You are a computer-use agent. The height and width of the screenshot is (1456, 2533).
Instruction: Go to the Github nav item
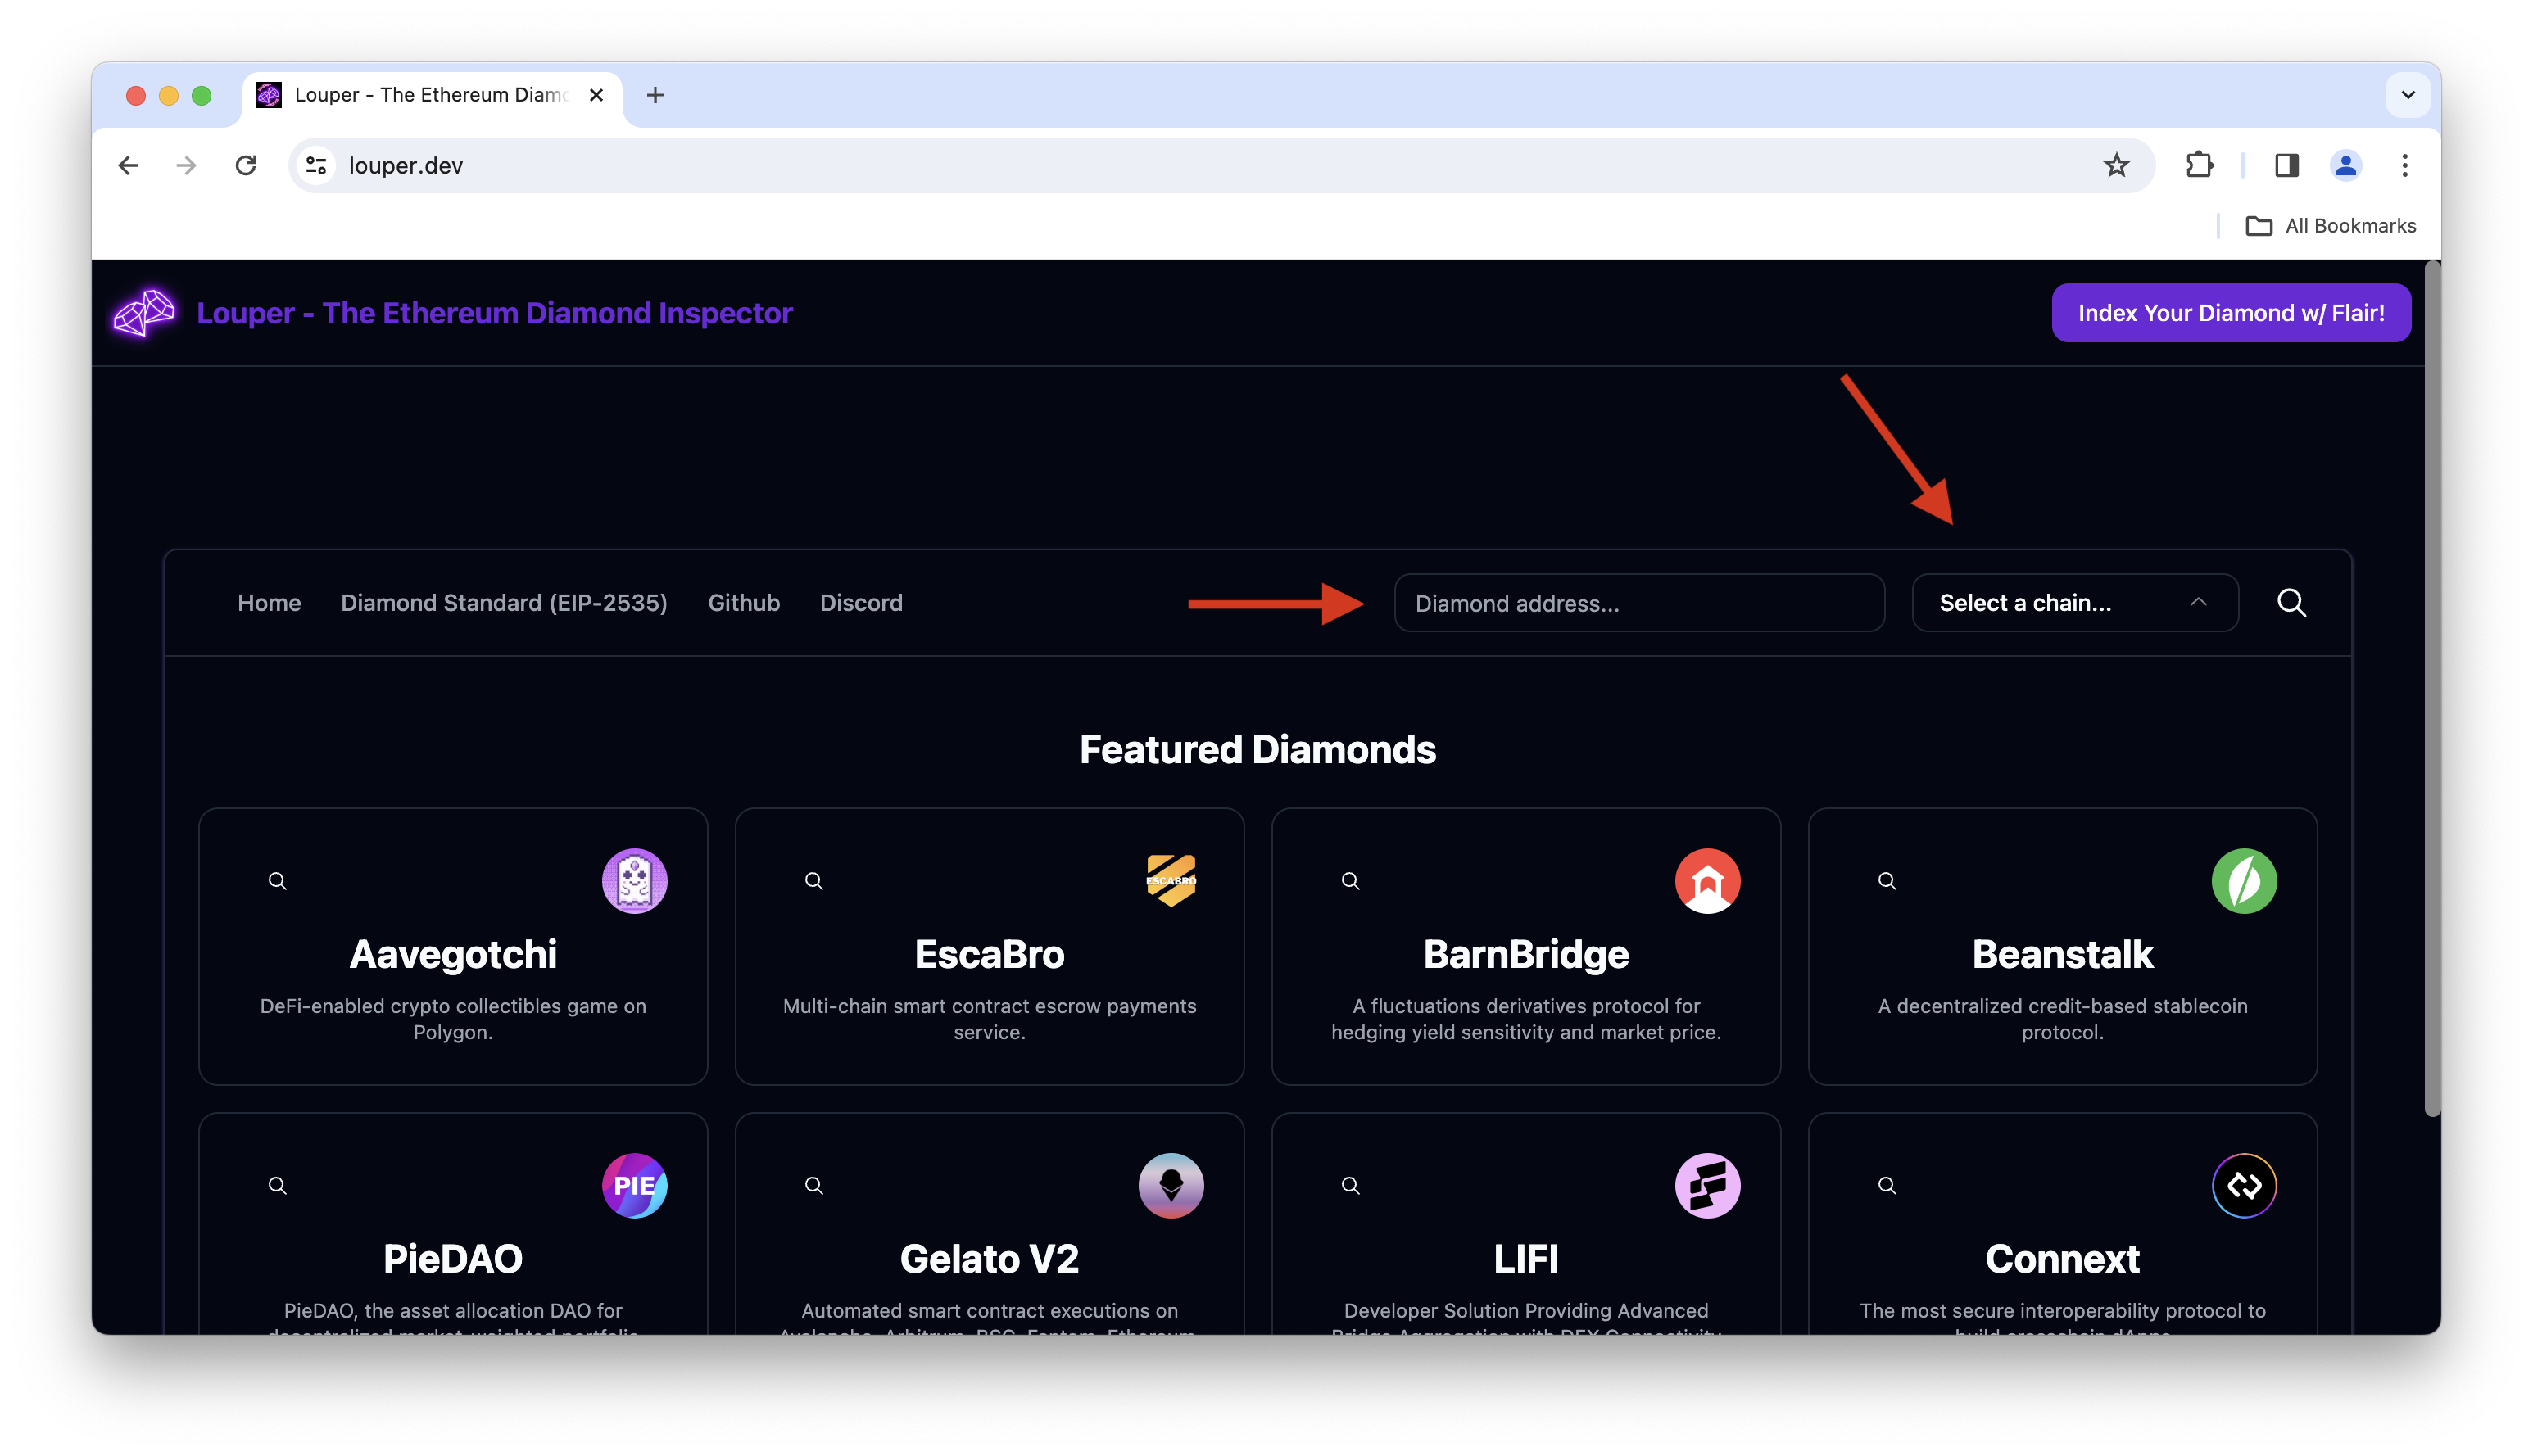point(743,603)
